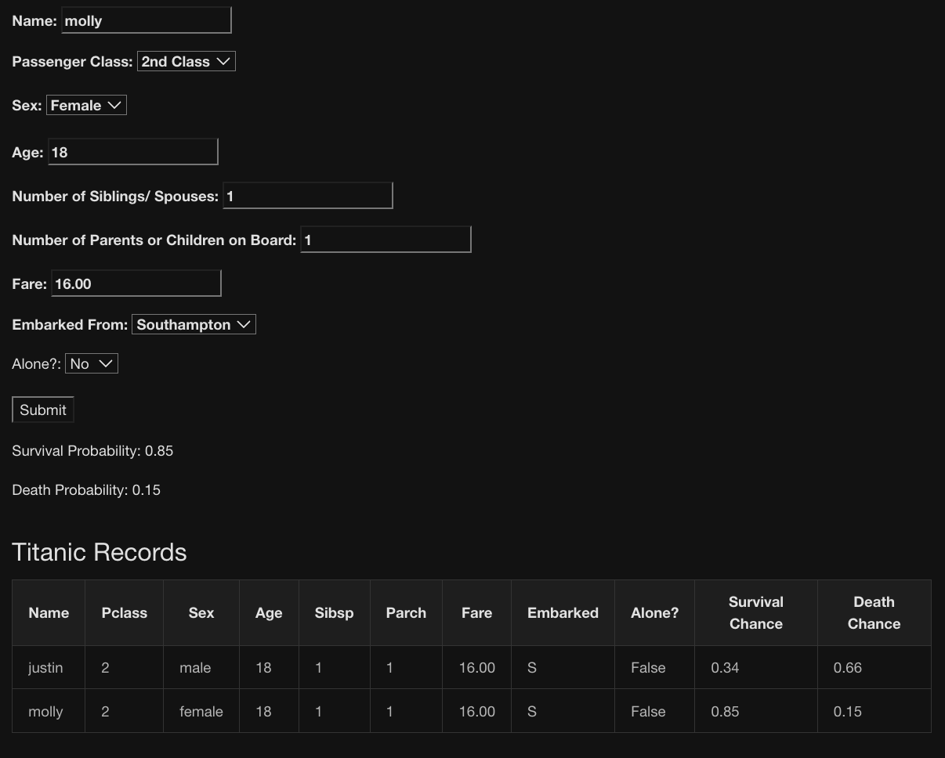Click the justin name cell
Viewport: 945px width, 758px height.
pos(49,668)
